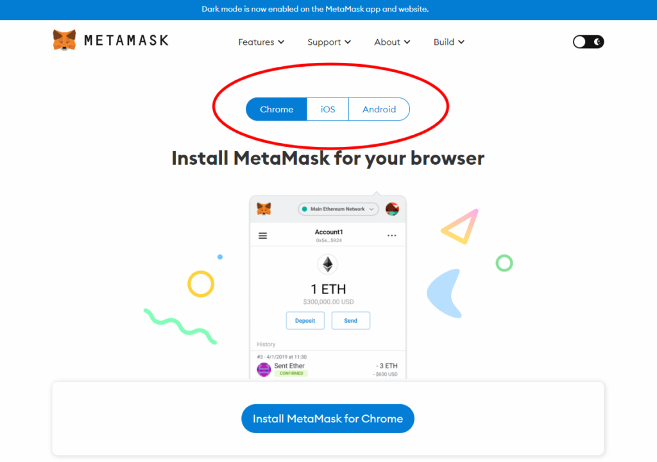Click the MetaMask fox logo in header
Screen dimensions: 657x462
(x=64, y=40)
